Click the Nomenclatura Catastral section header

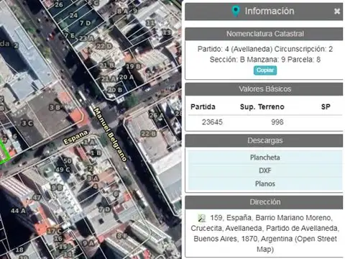click(x=264, y=34)
